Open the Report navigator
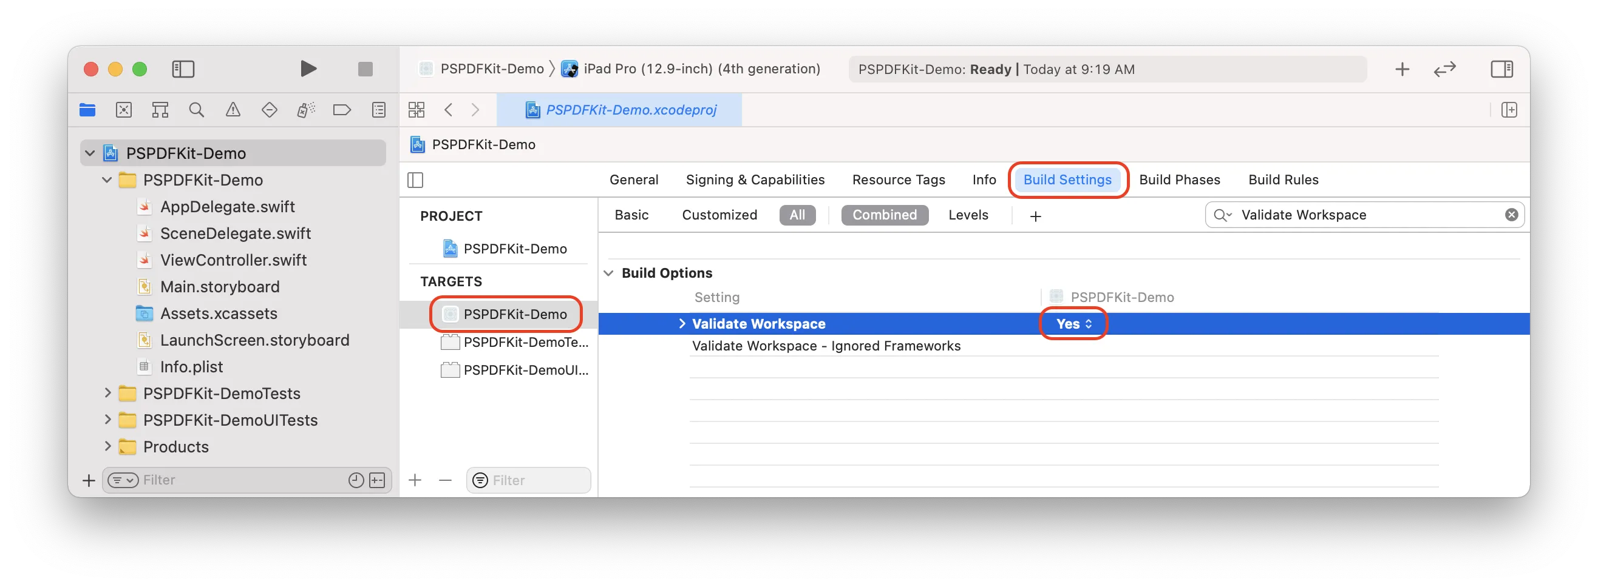The height and width of the screenshot is (587, 1598). coord(378,110)
